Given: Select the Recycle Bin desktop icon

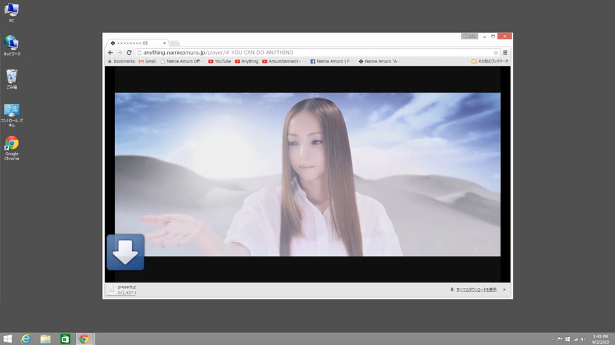Looking at the screenshot, I should [12, 79].
